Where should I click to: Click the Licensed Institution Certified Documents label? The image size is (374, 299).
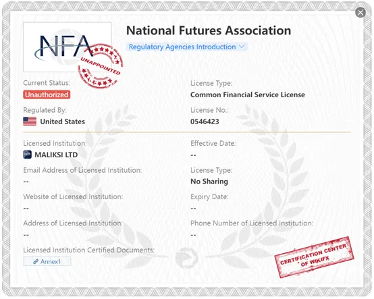click(x=88, y=250)
